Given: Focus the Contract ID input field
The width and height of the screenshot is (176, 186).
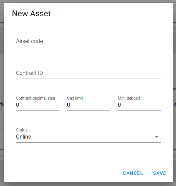Looking at the screenshot, I should pyautogui.click(x=88, y=73).
